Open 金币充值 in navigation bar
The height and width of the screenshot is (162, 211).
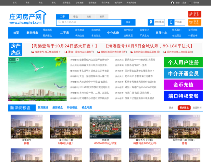coord(193,30)
